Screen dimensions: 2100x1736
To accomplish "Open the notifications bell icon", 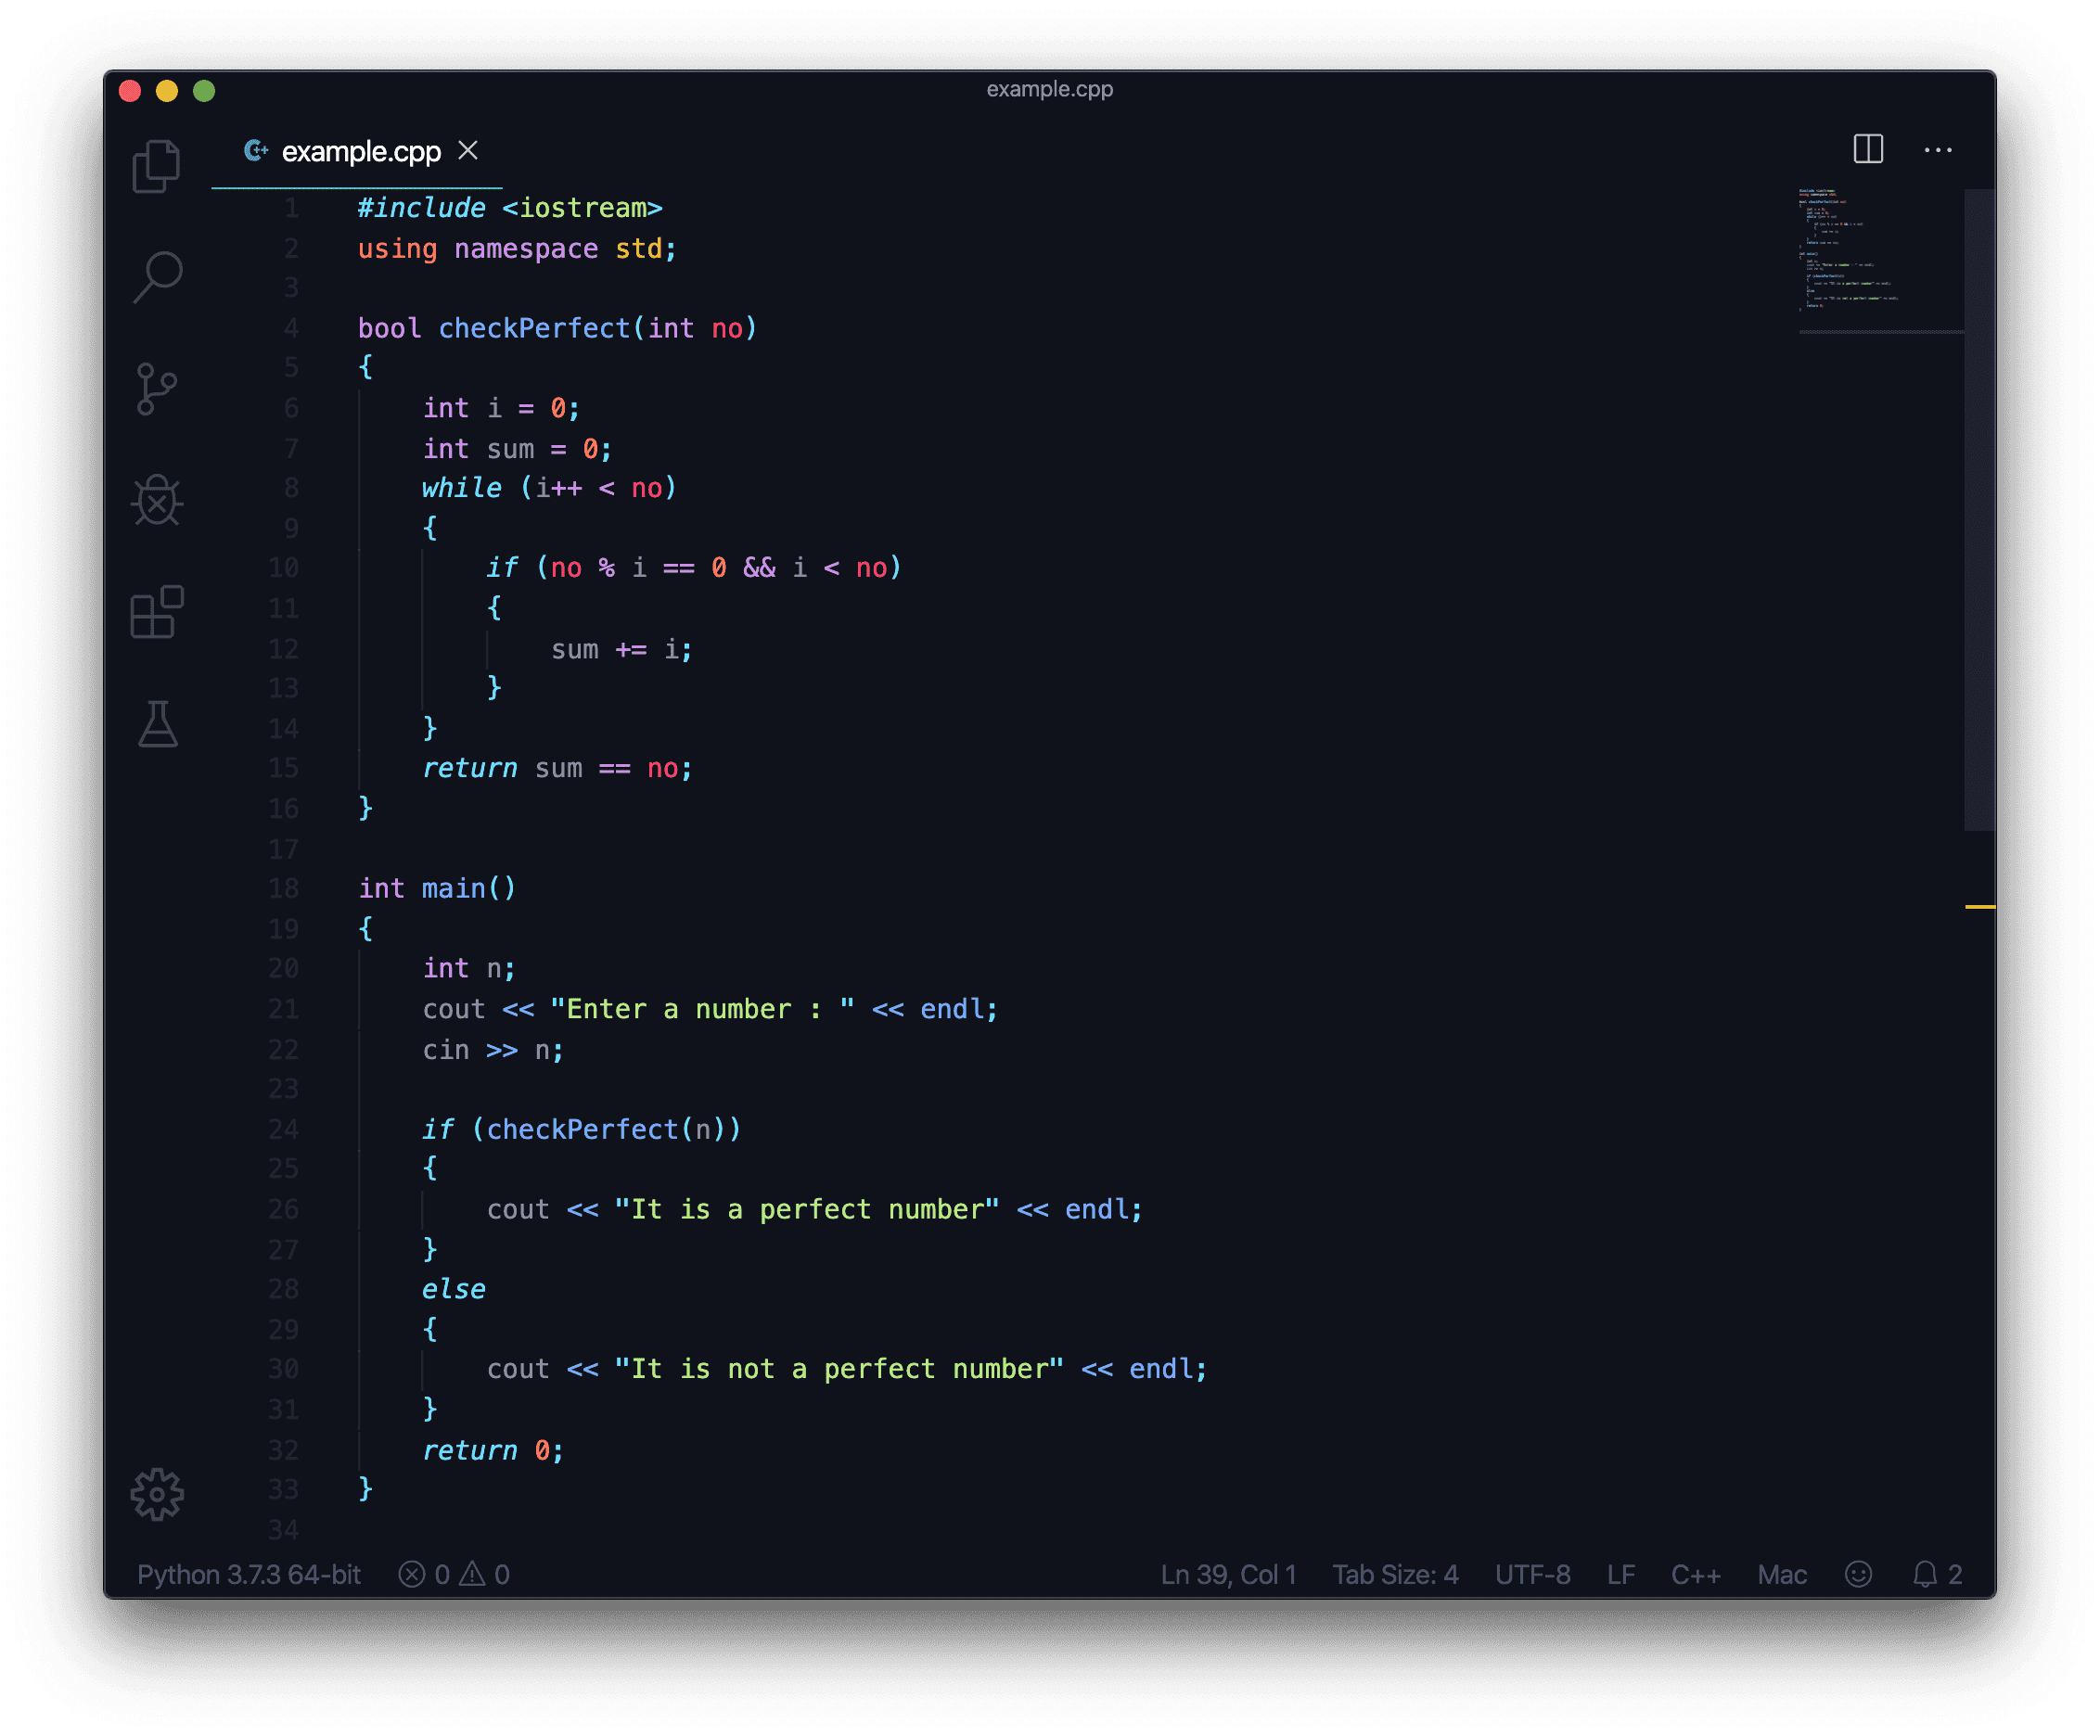I will [1925, 1575].
